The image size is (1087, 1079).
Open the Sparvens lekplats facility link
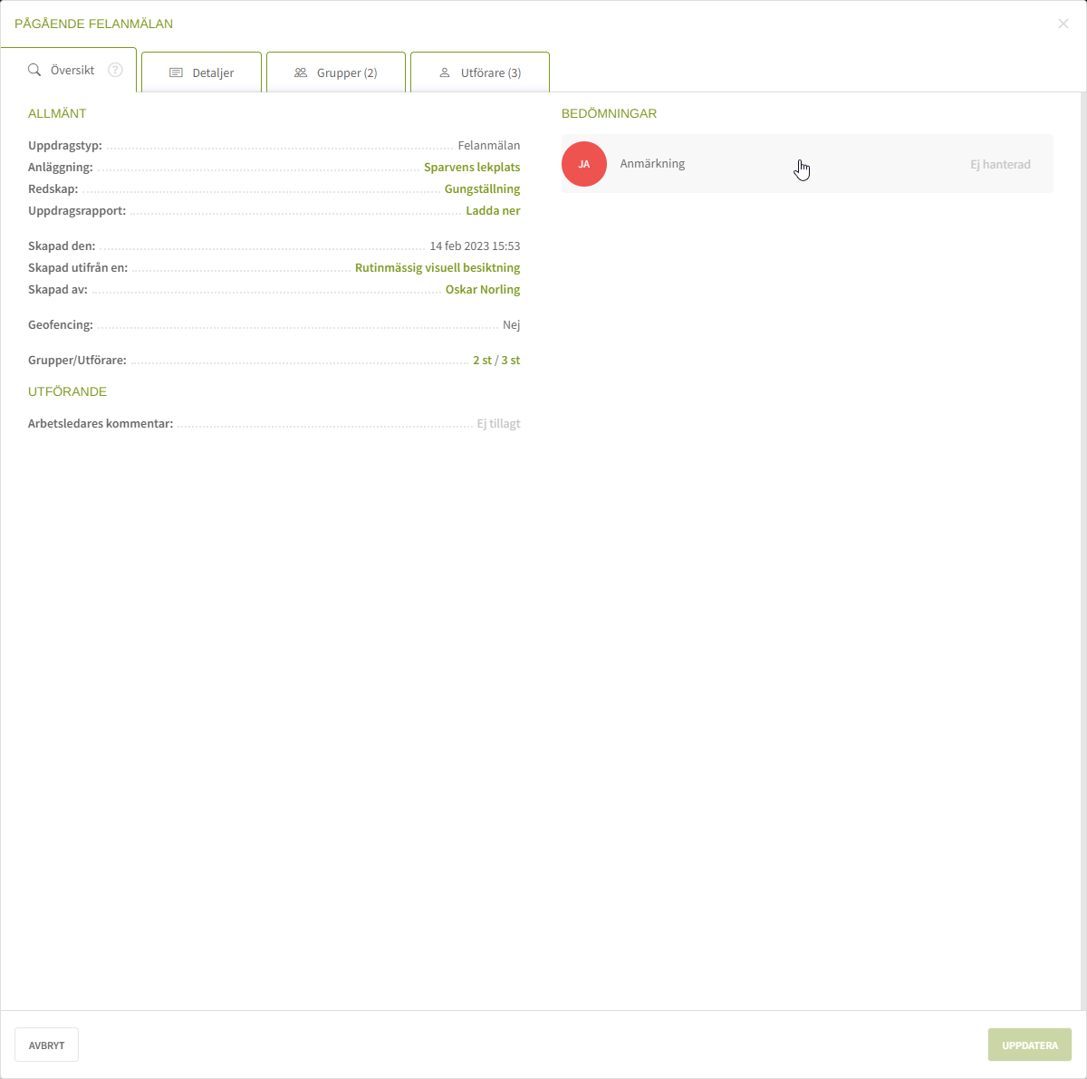[x=472, y=168]
